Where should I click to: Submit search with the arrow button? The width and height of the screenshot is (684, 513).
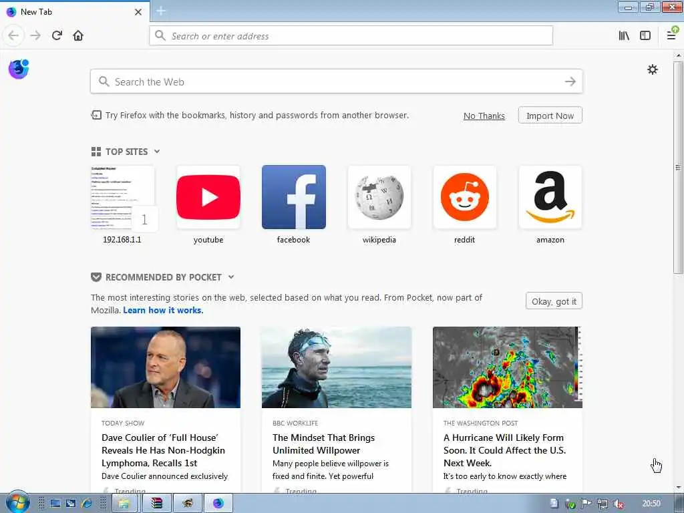coord(570,81)
